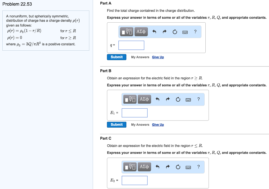Open equation editor help in Part C
The width and height of the screenshot is (269, 189).
tap(198, 167)
